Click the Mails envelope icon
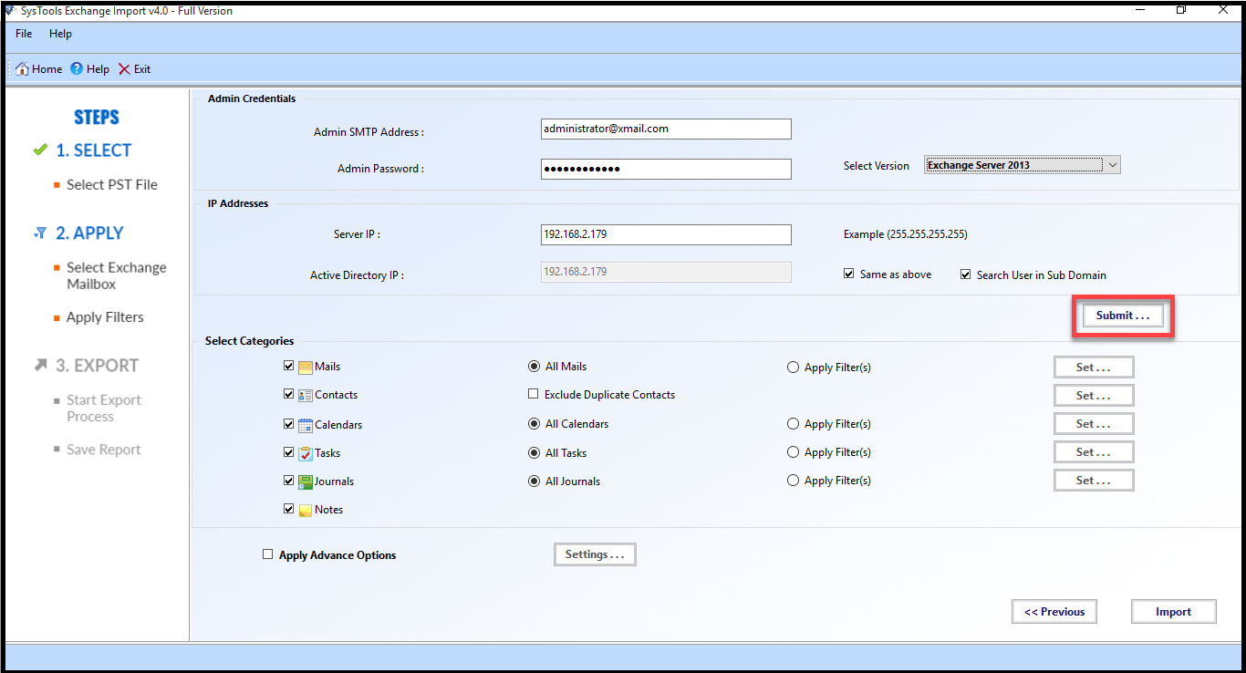The height and width of the screenshot is (673, 1246). (306, 368)
